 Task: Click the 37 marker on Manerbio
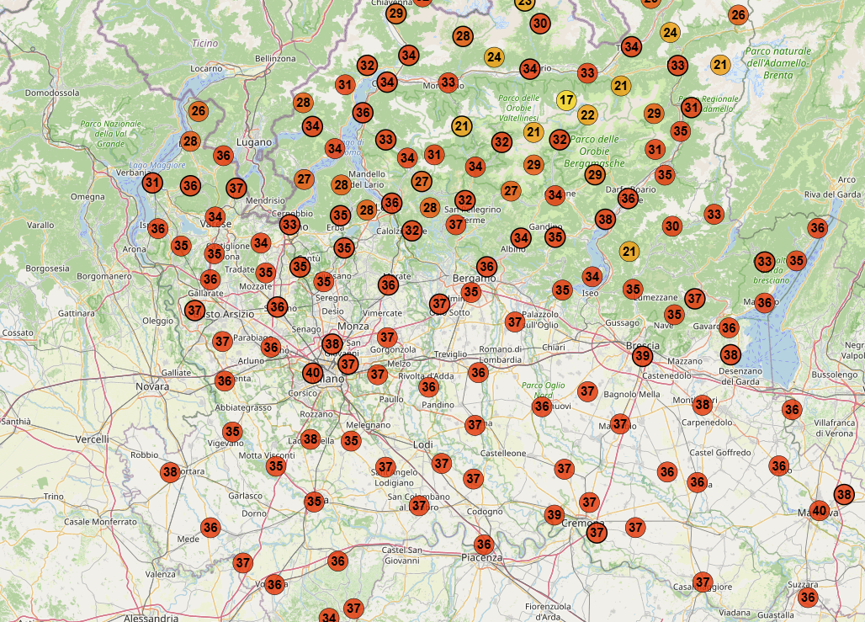[x=620, y=424]
